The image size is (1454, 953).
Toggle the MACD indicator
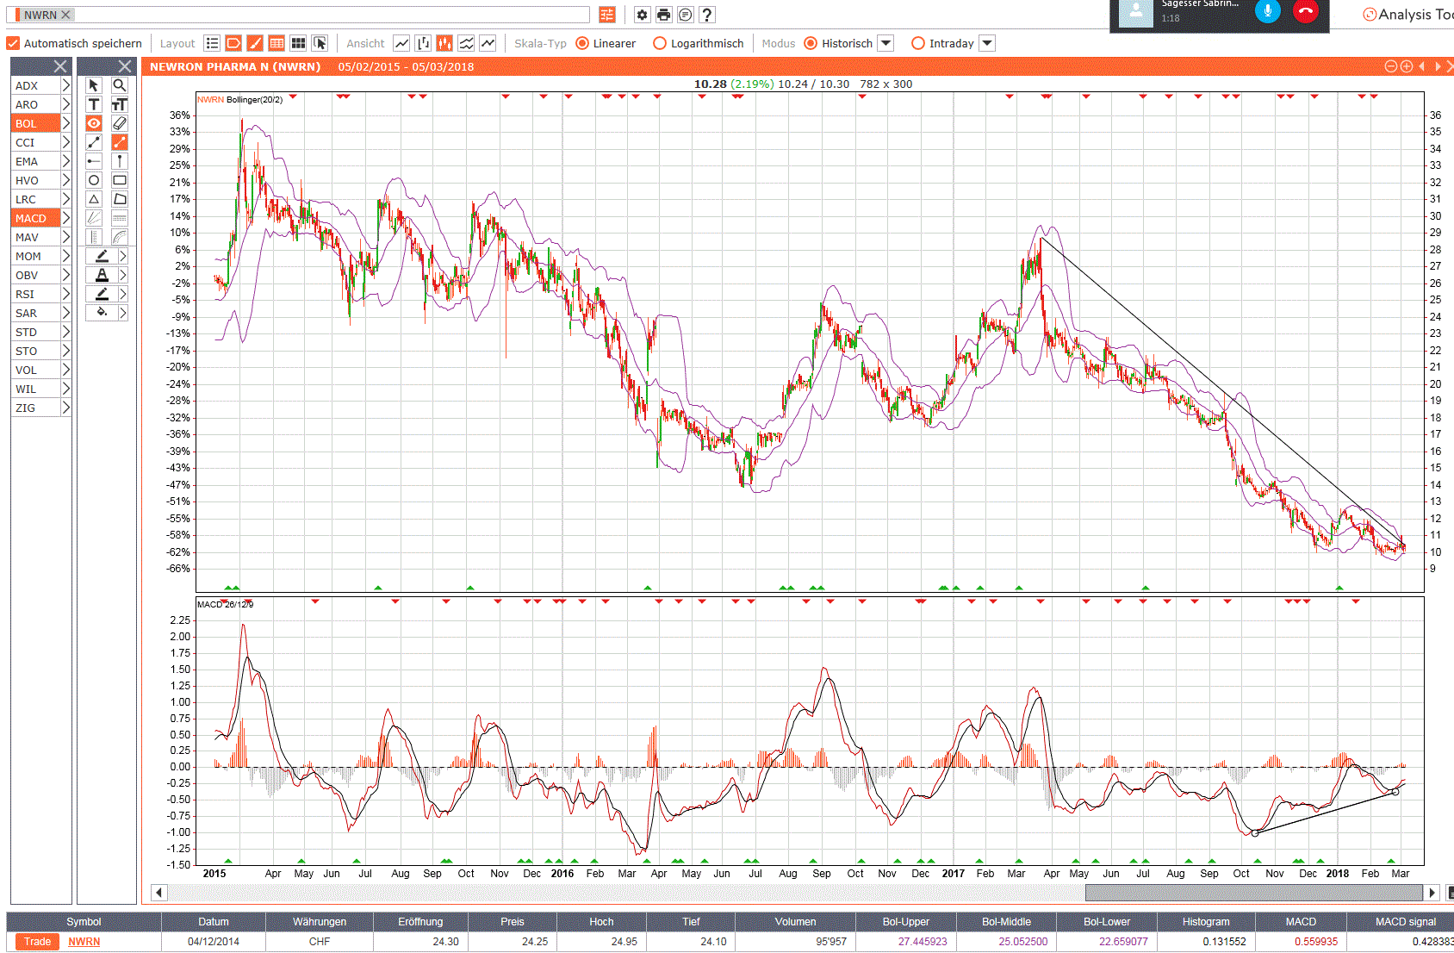(x=36, y=218)
